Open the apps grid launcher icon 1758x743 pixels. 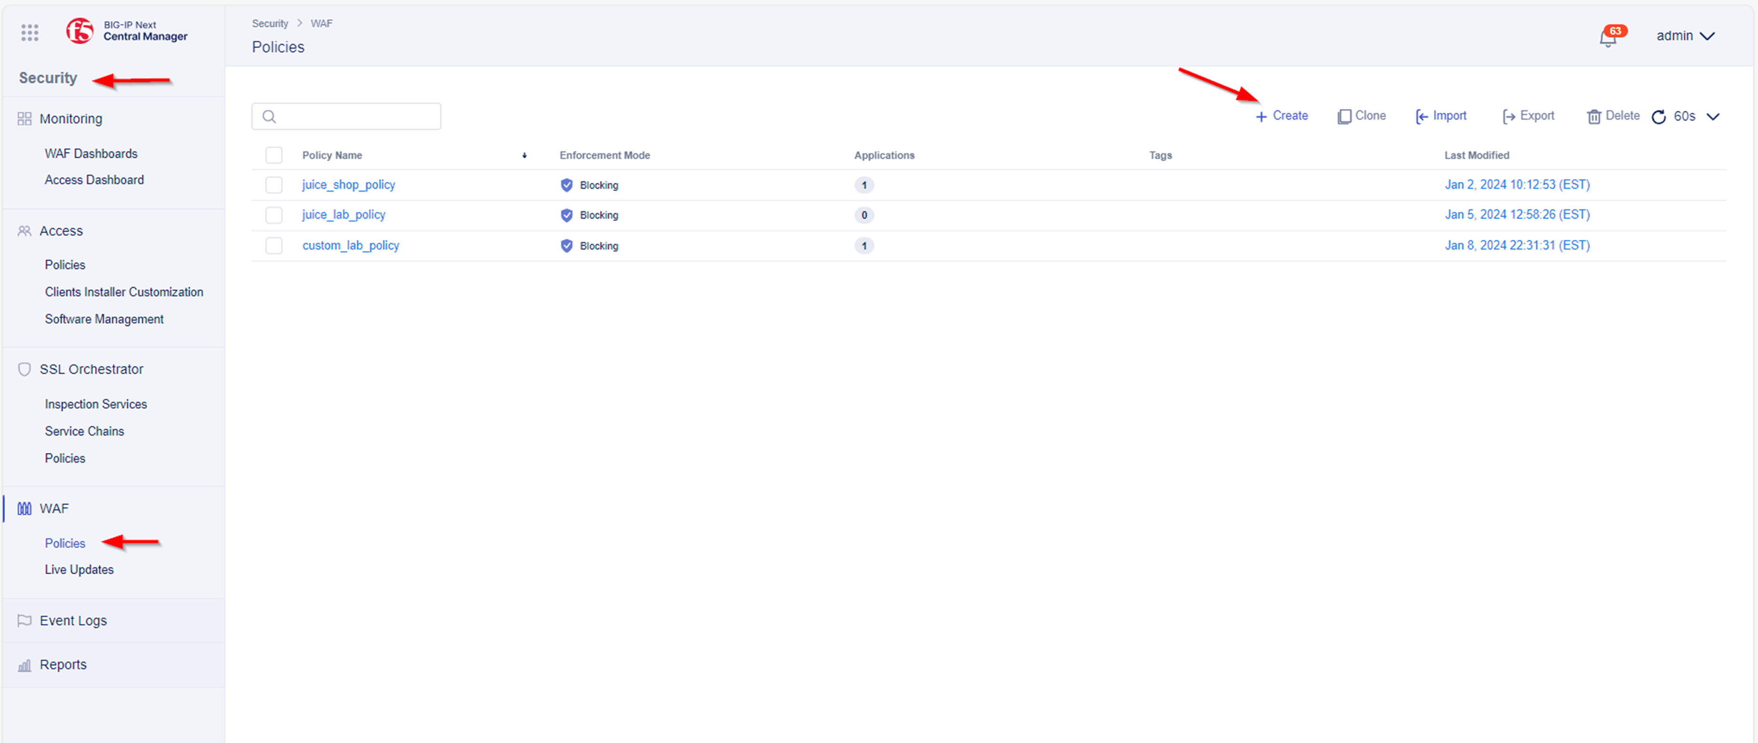(x=30, y=32)
